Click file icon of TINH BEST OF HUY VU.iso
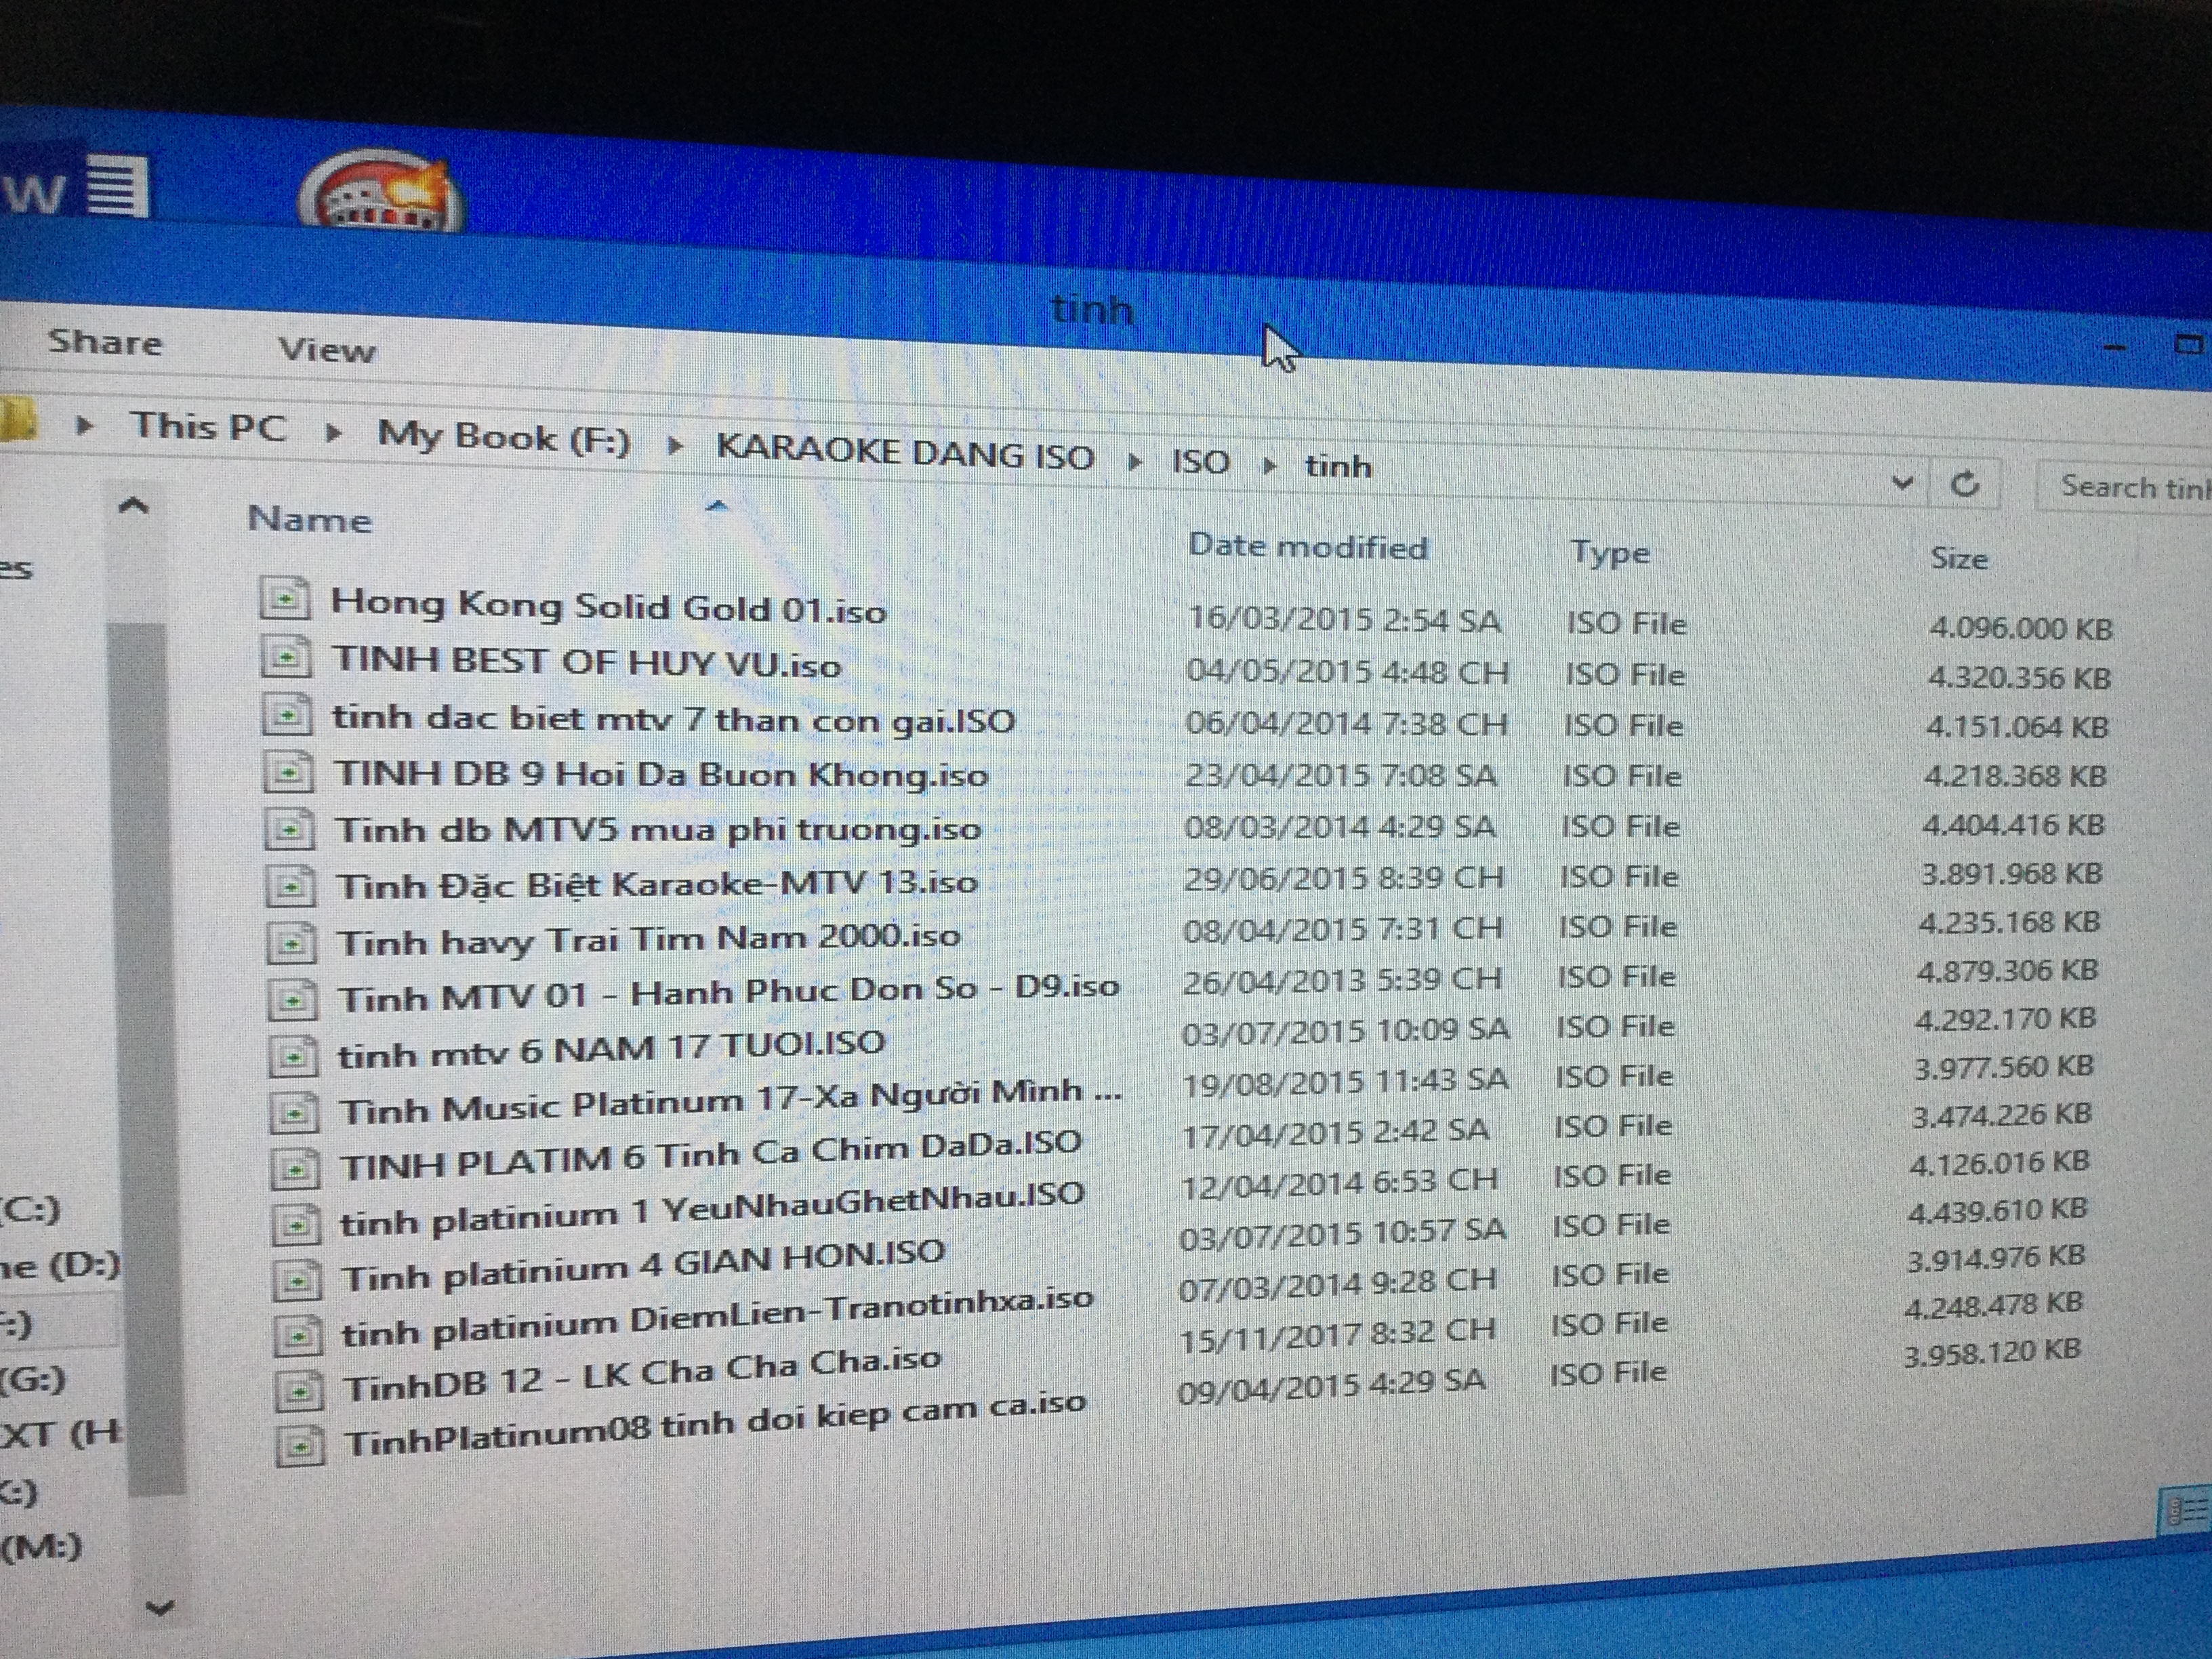2212x1659 pixels. [x=285, y=657]
